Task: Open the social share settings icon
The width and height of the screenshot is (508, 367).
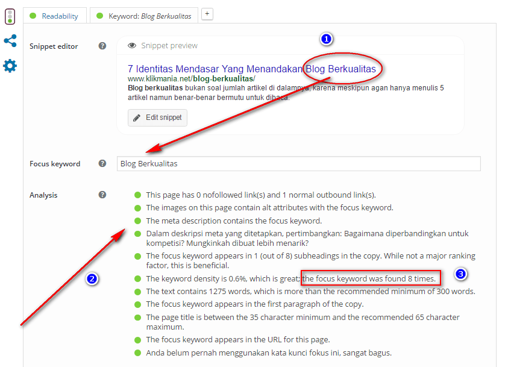Action: point(10,41)
